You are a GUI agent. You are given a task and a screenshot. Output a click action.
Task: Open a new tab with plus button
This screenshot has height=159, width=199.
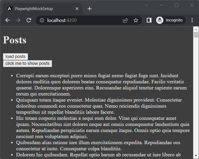[89, 9]
